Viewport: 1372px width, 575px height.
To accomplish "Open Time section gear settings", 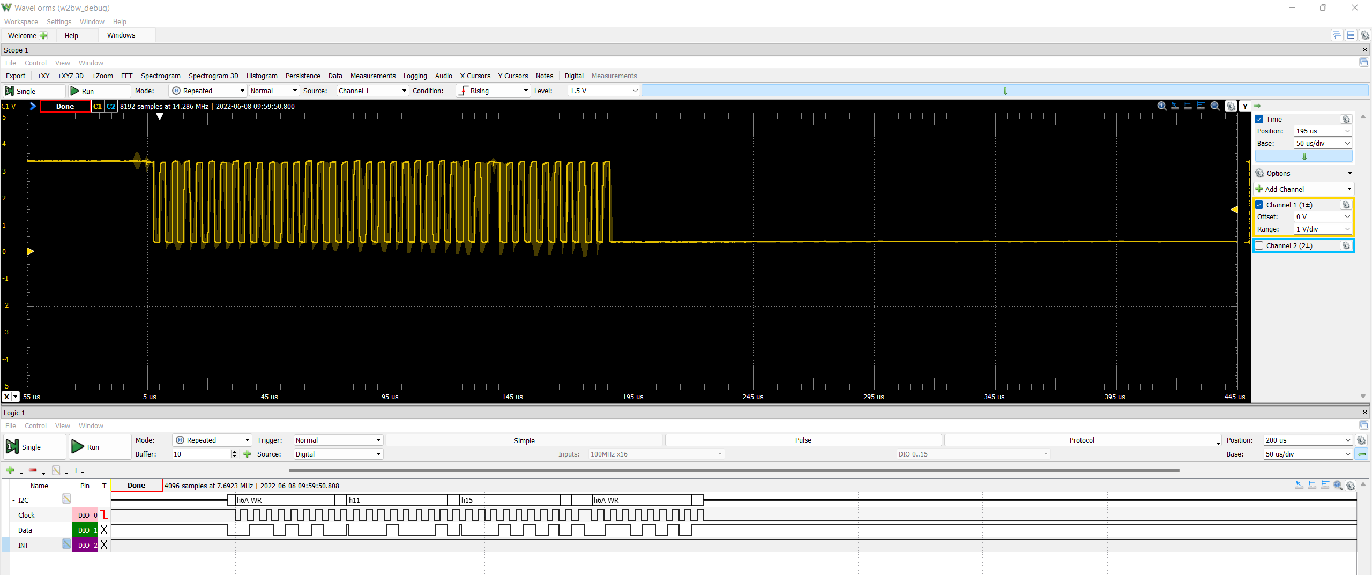I will coord(1346,119).
